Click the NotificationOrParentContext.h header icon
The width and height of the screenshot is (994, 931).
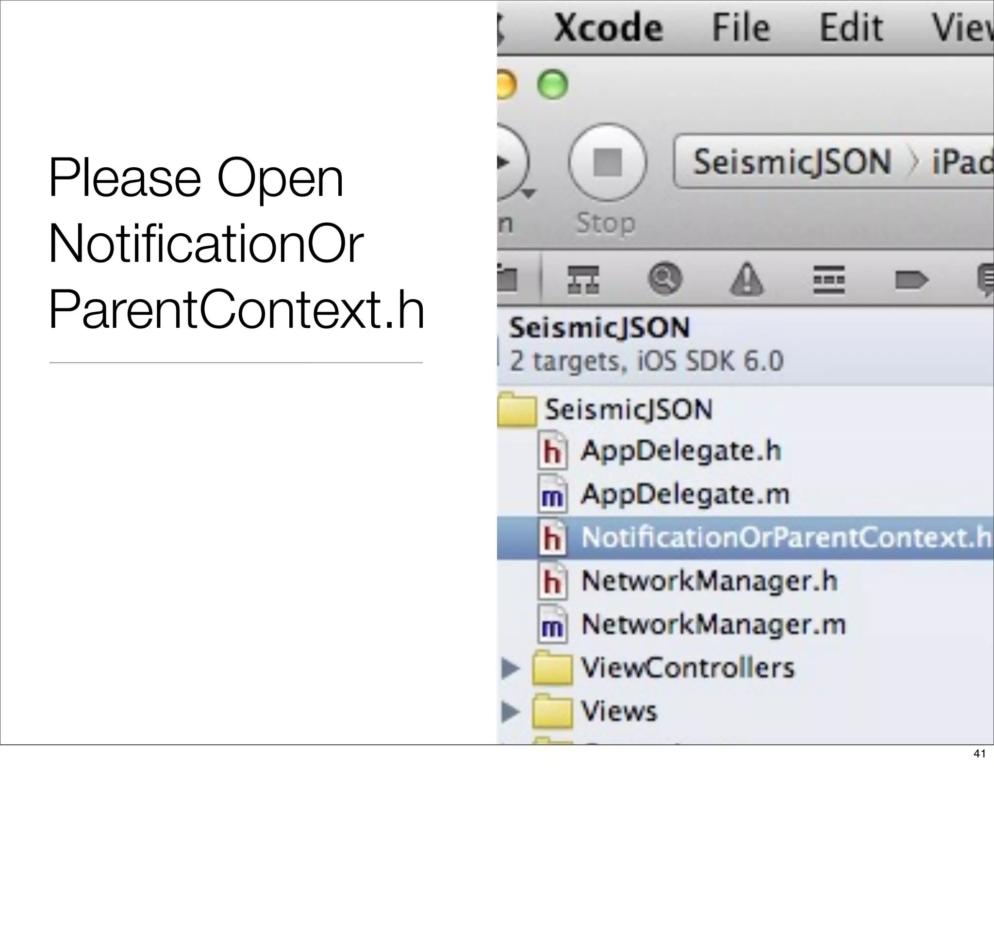(552, 538)
